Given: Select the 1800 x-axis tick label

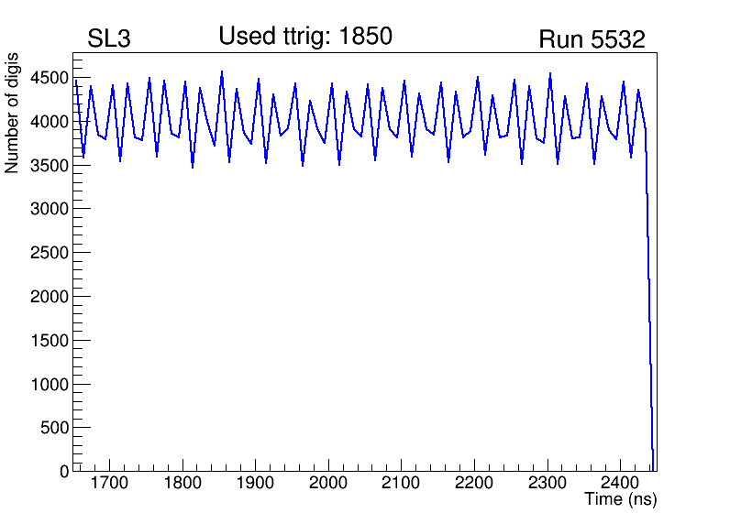Looking at the screenshot, I should pos(183,483).
